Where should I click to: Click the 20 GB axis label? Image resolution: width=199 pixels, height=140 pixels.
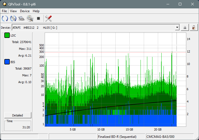[158, 129]
